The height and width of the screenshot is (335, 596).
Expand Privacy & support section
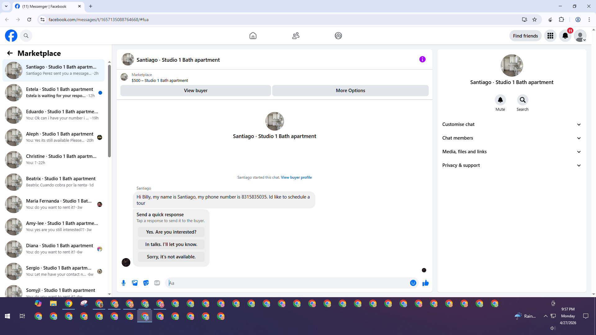[511, 165]
